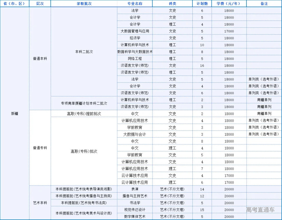Select the 法学 major with 文史 plan of 6

[135, 10]
